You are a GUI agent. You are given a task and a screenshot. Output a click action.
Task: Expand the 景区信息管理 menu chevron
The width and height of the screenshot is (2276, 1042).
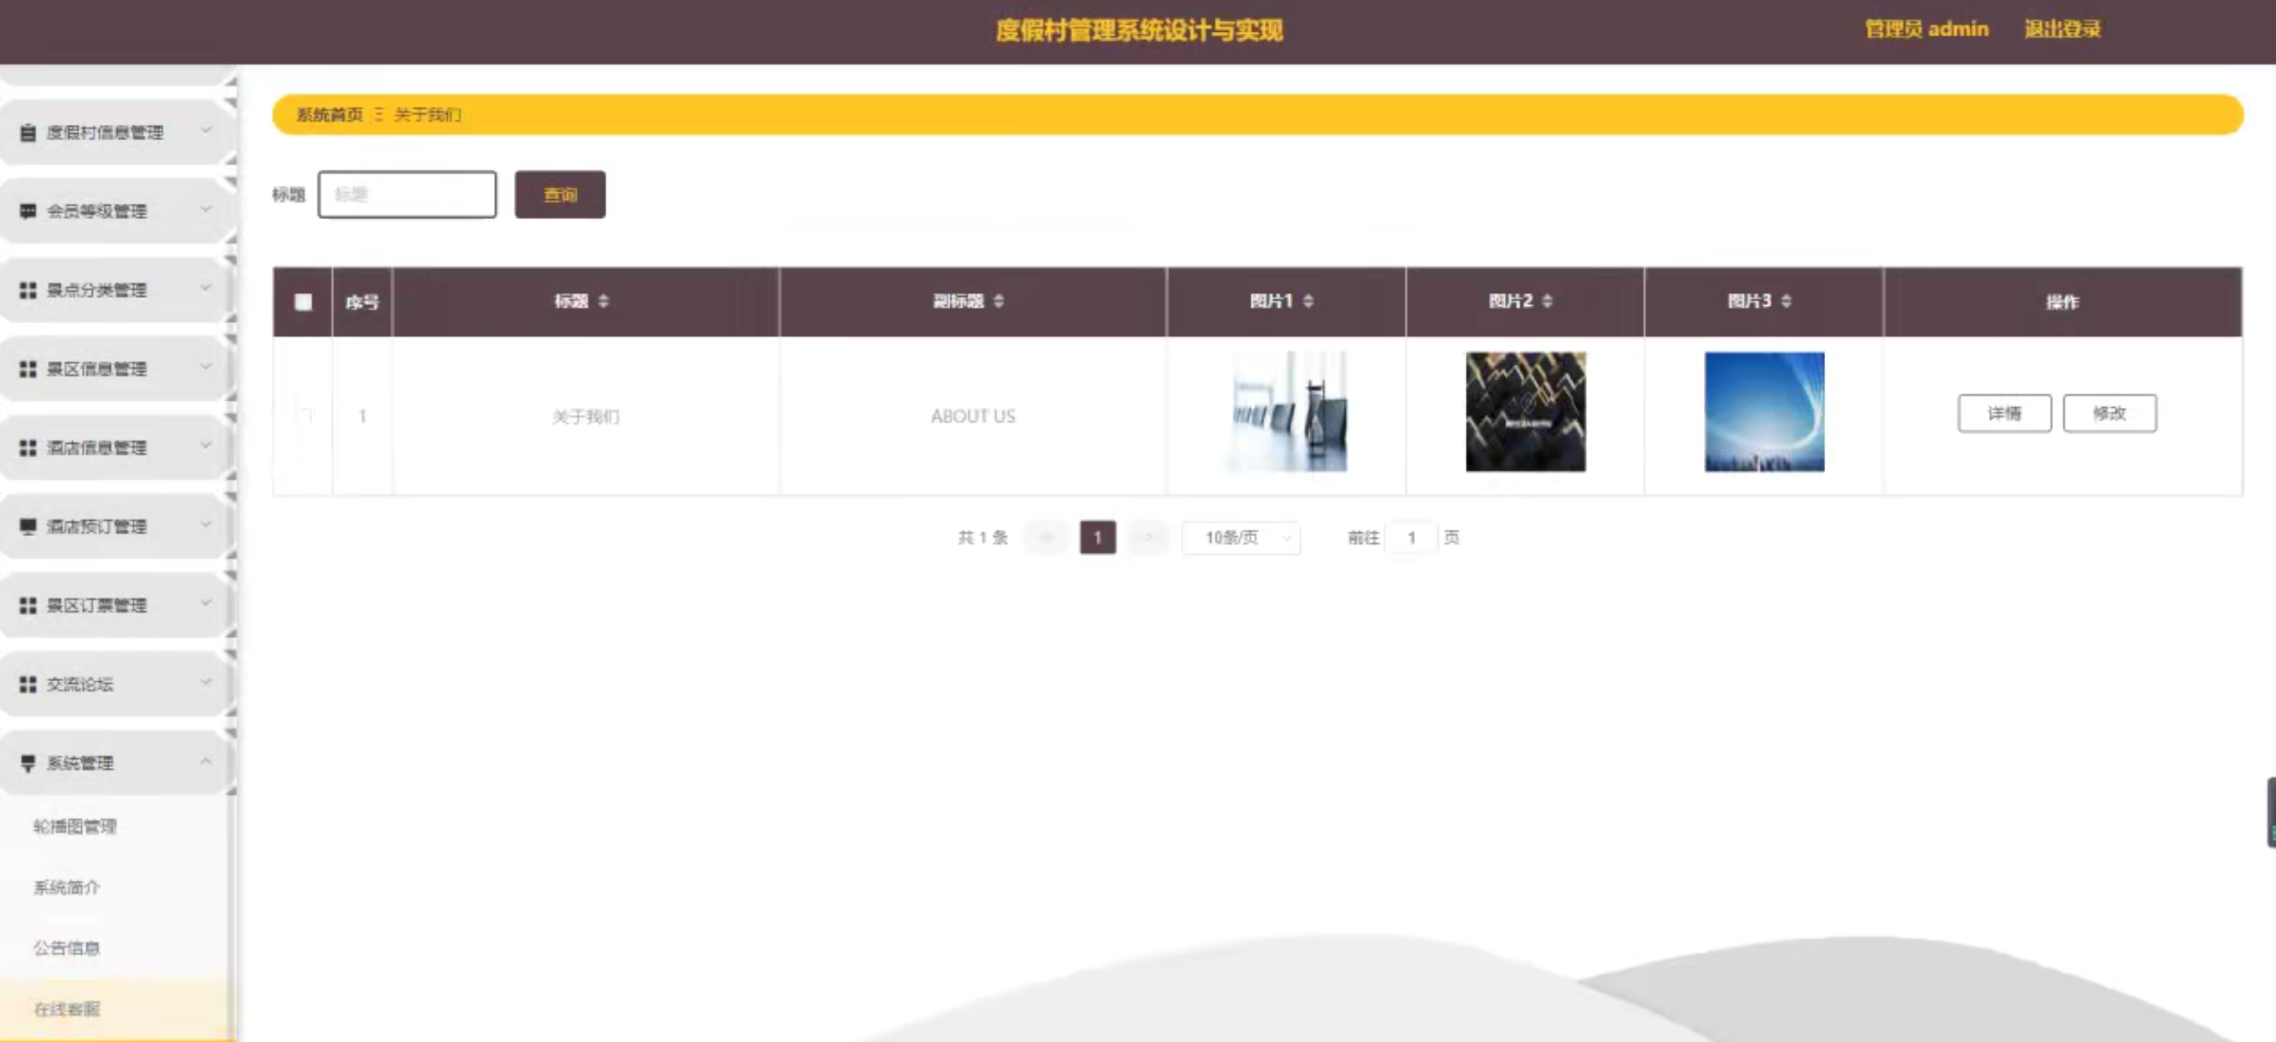click(206, 366)
